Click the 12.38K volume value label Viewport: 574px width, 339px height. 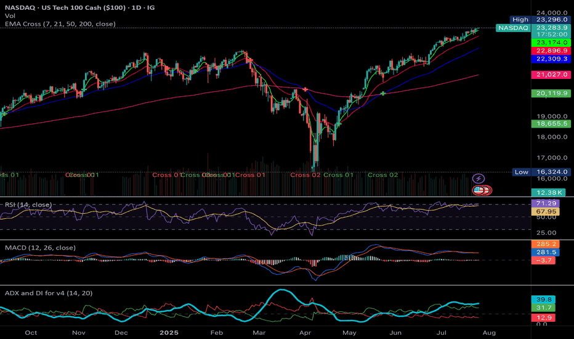point(548,192)
